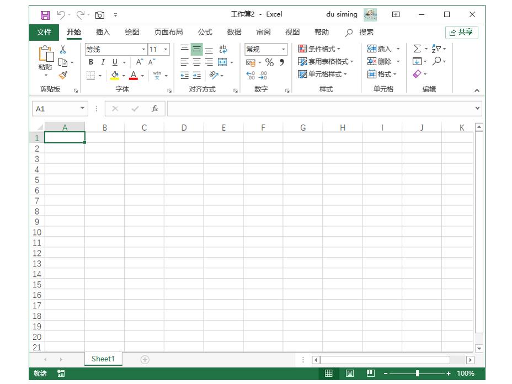The width and height of the screenshot is (512, 384).
Task: Click the 共享 share button
Action: click(x=461, y=32)
